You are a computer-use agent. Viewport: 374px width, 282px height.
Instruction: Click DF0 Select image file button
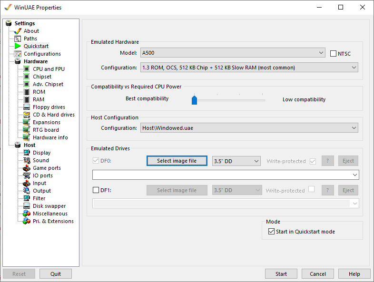pos(177,161)
